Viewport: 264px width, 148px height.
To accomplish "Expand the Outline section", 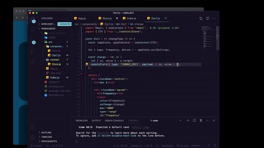I will coord(46,132).
